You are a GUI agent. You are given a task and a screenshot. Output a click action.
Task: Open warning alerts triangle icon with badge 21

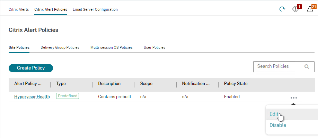point(311,9)
